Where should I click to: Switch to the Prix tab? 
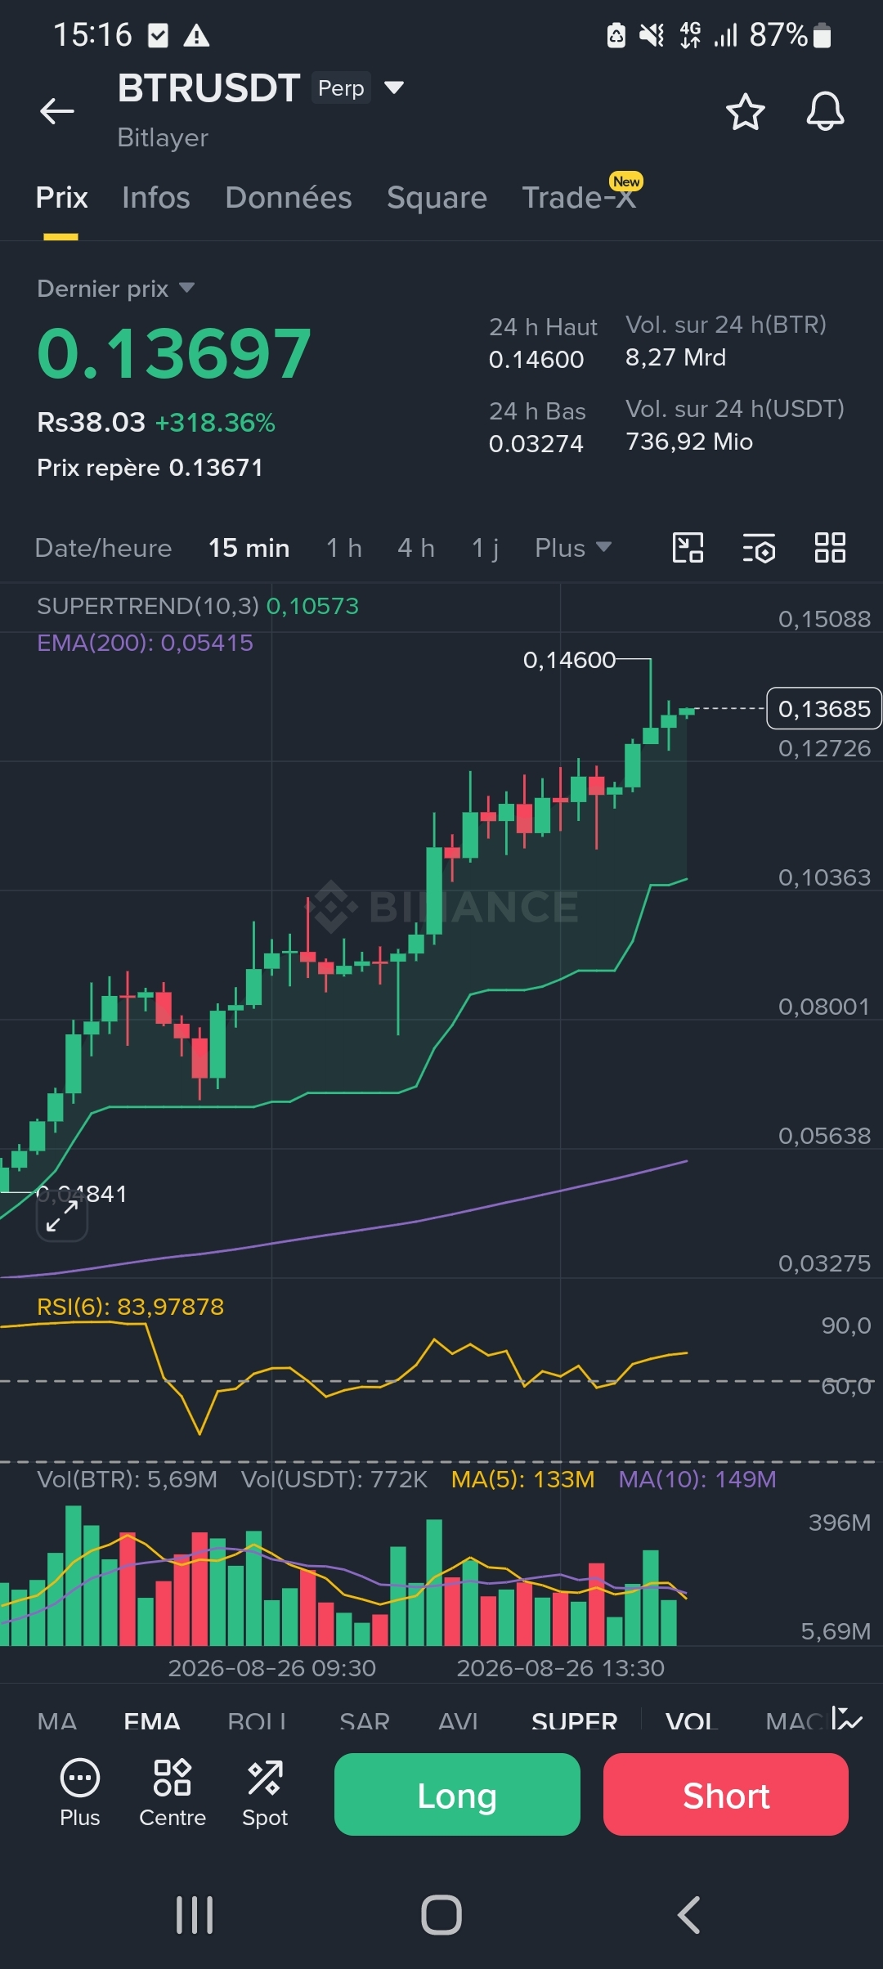61,198
